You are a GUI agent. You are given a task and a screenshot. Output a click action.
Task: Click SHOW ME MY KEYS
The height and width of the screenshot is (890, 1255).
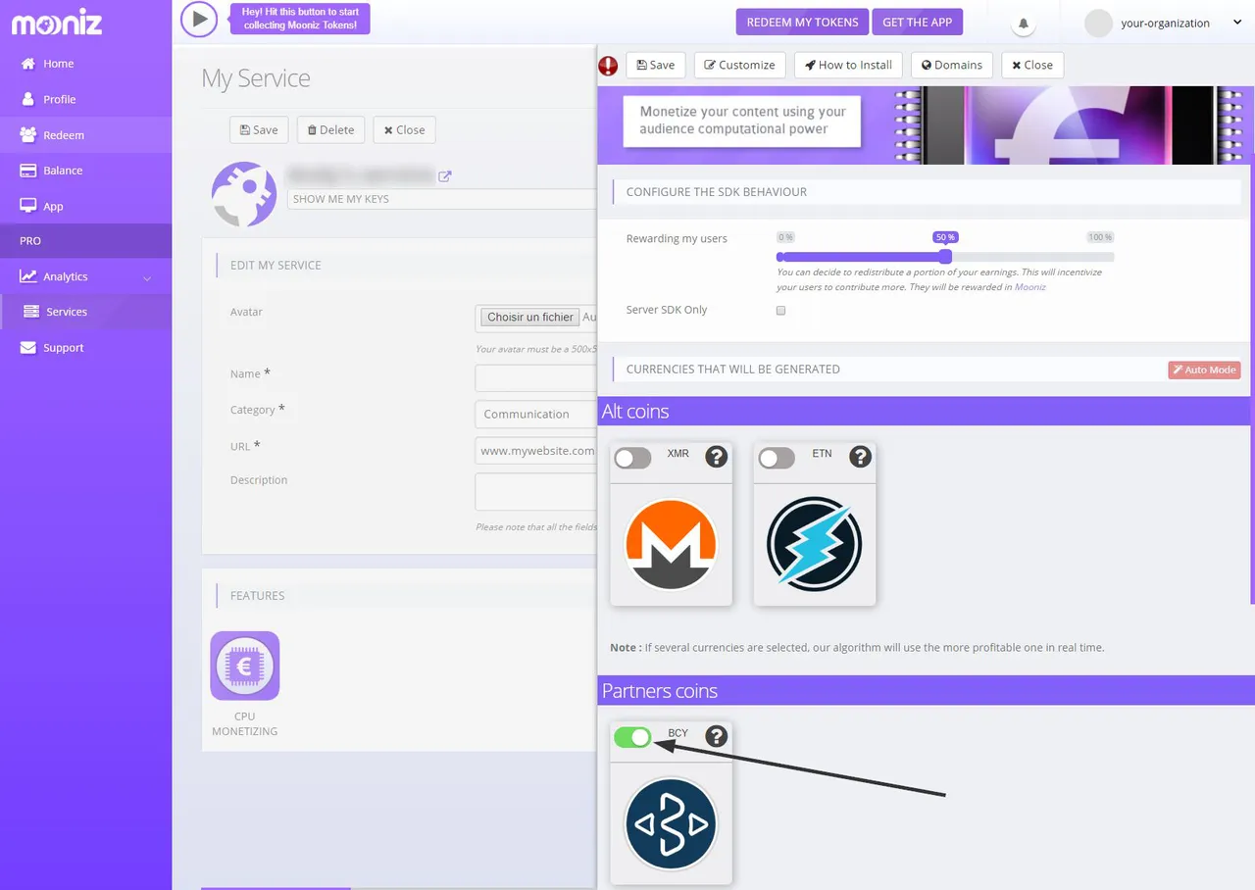tap(442, 199)
